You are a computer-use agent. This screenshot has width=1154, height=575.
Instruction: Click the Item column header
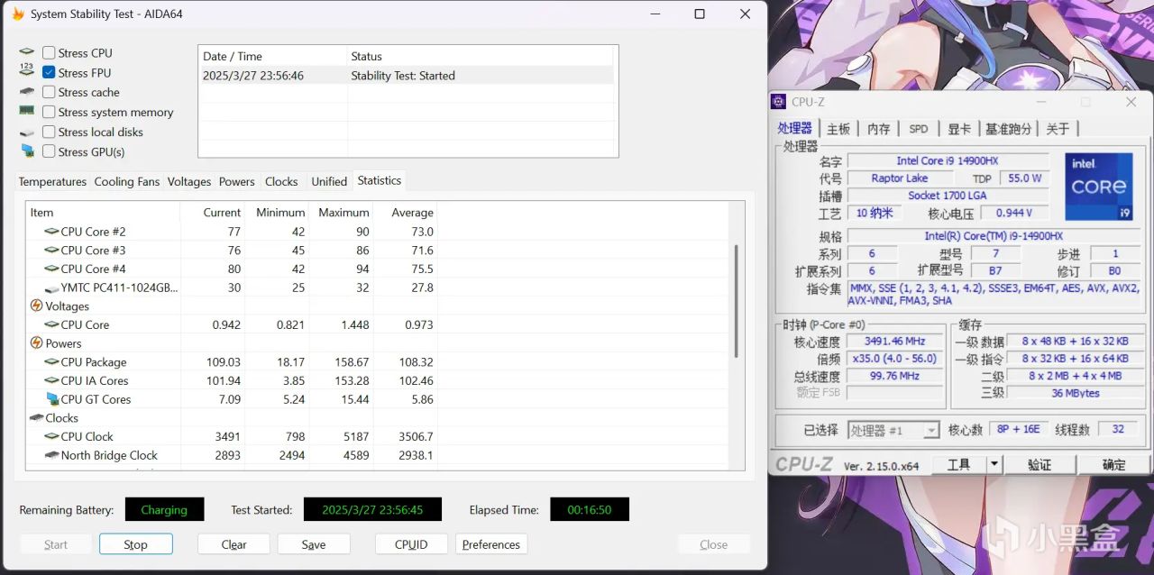(x=103, y=213)
